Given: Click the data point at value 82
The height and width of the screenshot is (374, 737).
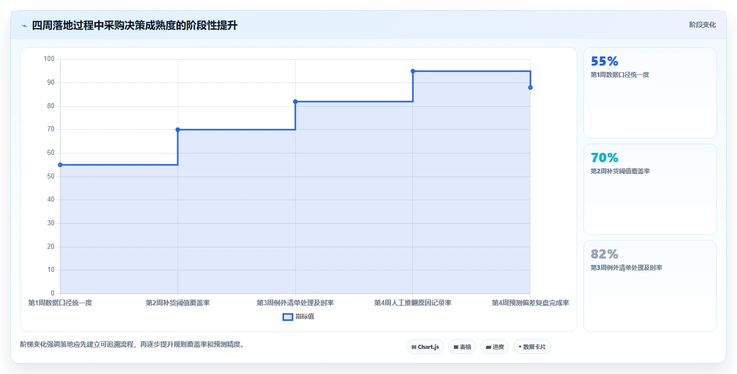Looking at the screenshot, I should [295, 102].
